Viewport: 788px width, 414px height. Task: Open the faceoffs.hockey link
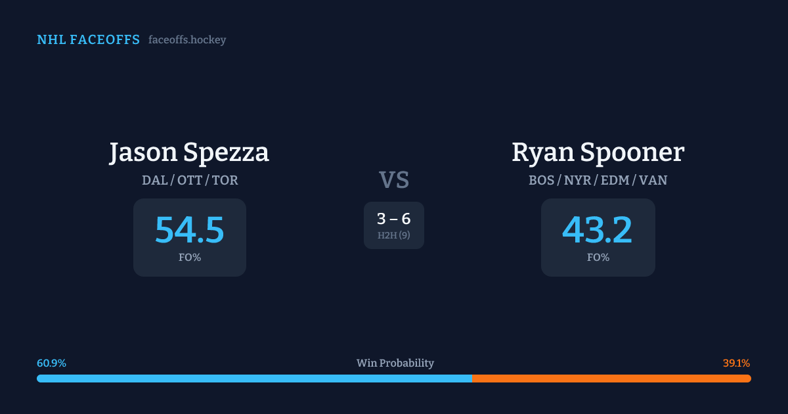click(x=187, y=40)
